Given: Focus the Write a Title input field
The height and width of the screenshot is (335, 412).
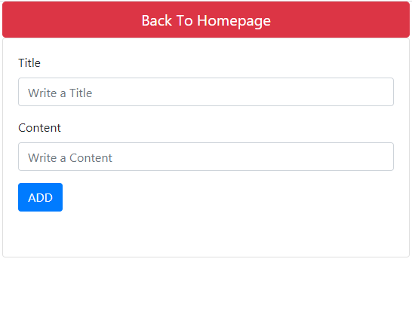Looking at the screenshot, I should click(x=206, y=92).
